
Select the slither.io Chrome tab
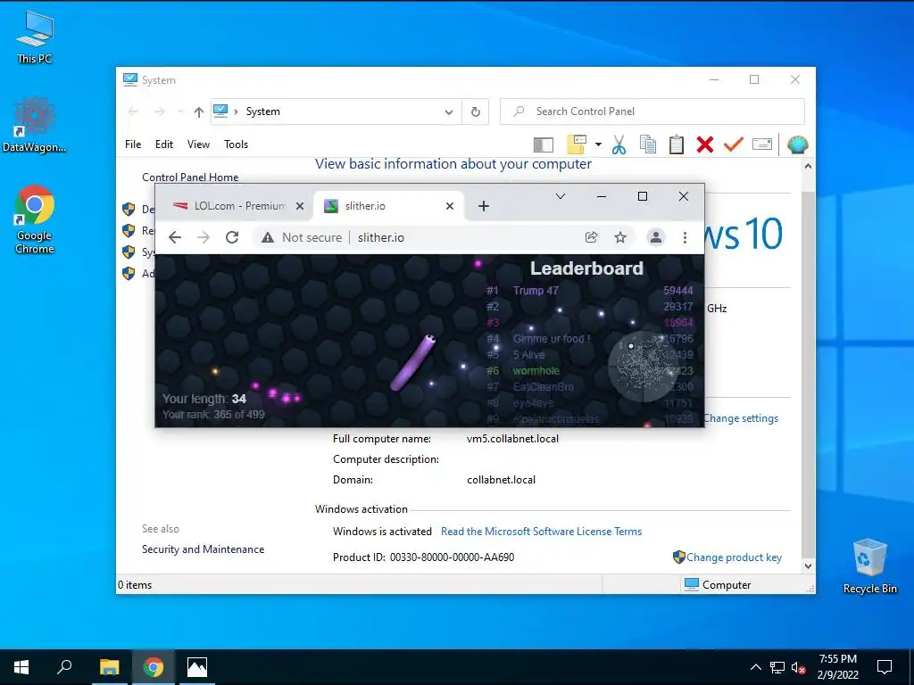coord(389,206)
